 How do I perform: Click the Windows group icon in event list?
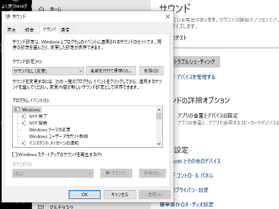click(17, 110)
